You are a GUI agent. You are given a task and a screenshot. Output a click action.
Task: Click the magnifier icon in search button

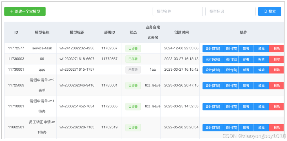click(265, 11)
